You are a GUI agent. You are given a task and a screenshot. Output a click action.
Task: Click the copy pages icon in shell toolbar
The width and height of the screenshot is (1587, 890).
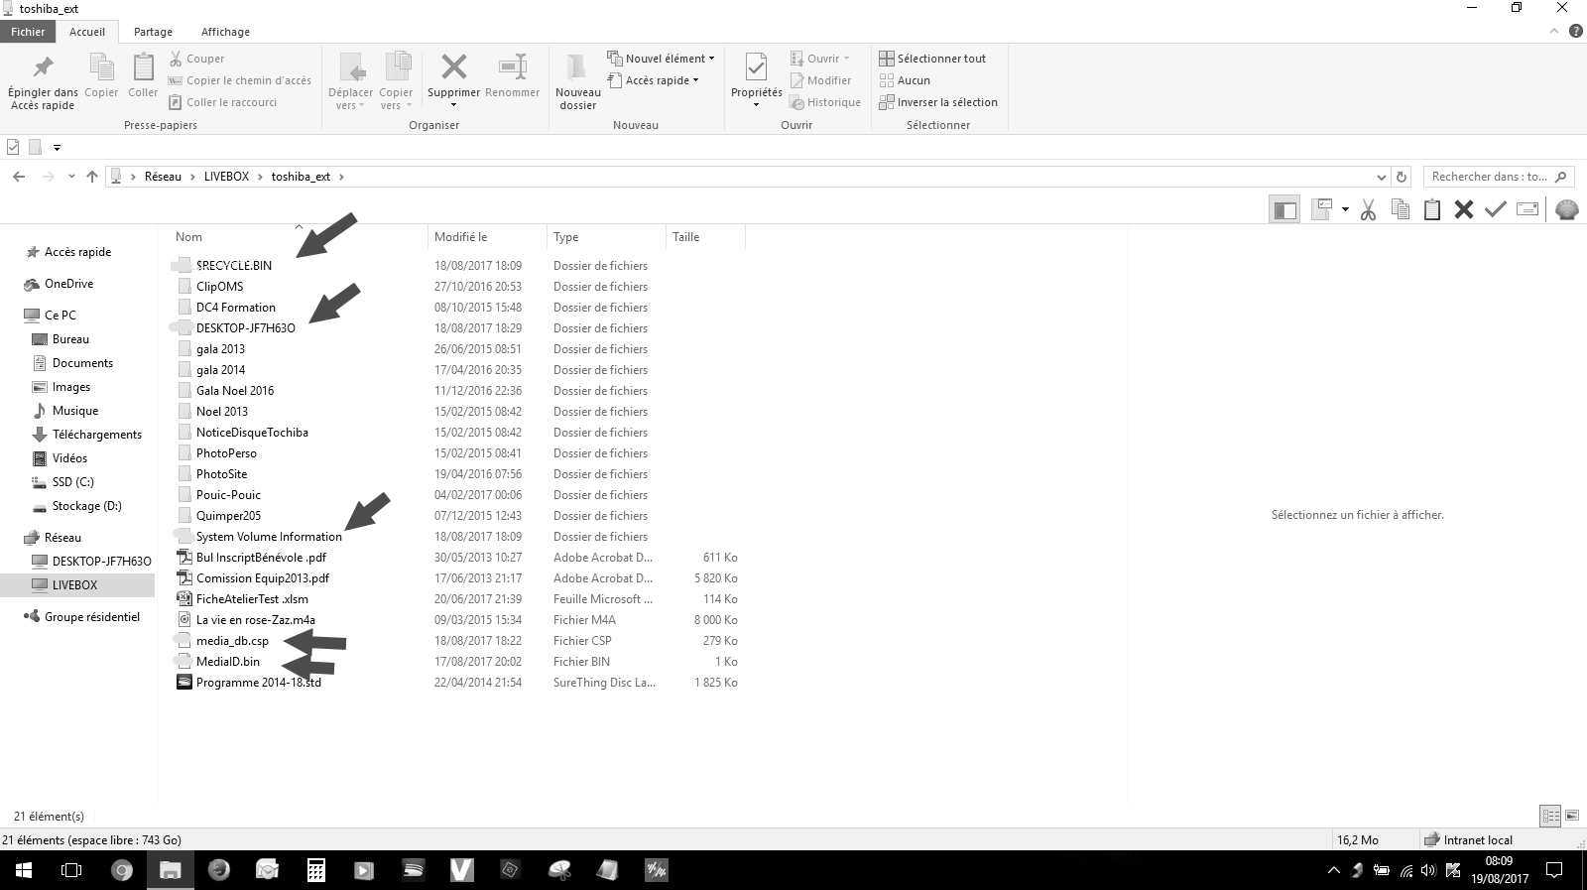coord(1401,209)
